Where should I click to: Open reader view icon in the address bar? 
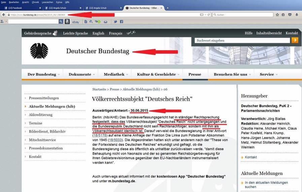coord(202,14)
